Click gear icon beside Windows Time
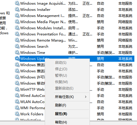 click(x=17, y=52)
